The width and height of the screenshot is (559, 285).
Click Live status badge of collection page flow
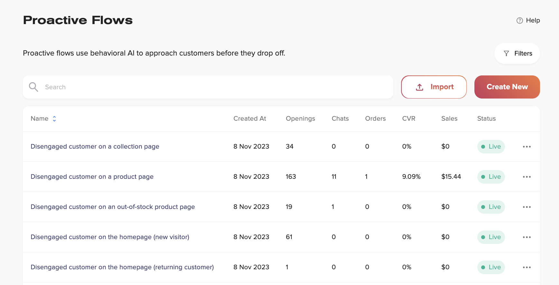[x=491, y=147]
